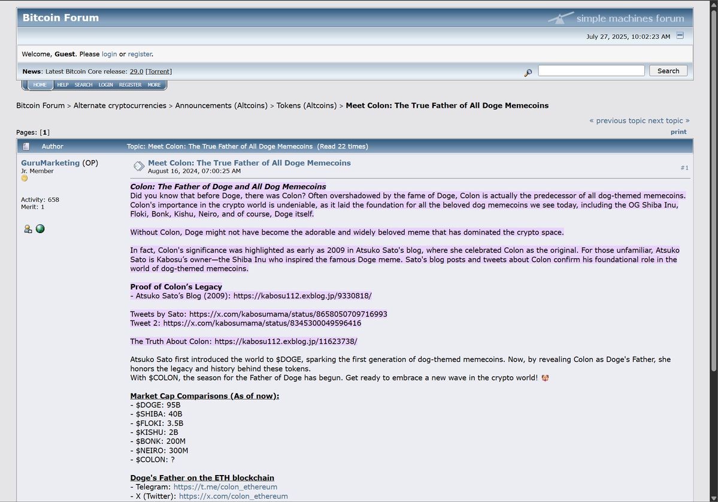
Task: Click the print link
Action: pos(678,132)
